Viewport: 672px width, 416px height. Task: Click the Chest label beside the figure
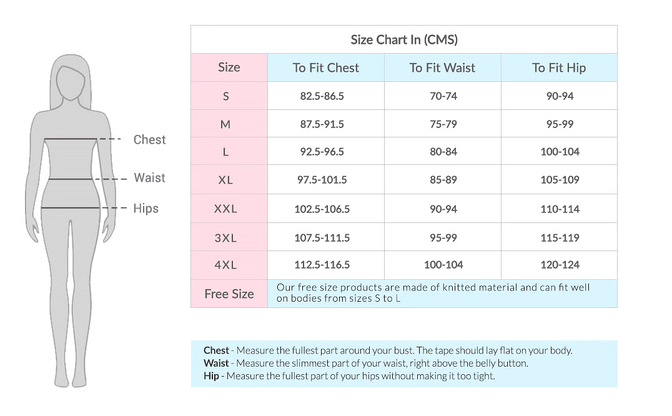coord(149,139)
